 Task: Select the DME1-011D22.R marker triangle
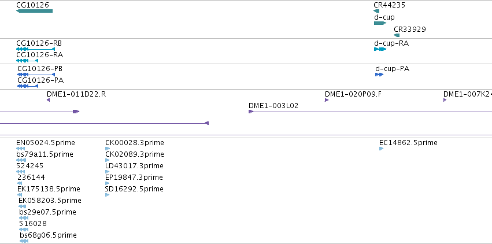coord(48,100)
